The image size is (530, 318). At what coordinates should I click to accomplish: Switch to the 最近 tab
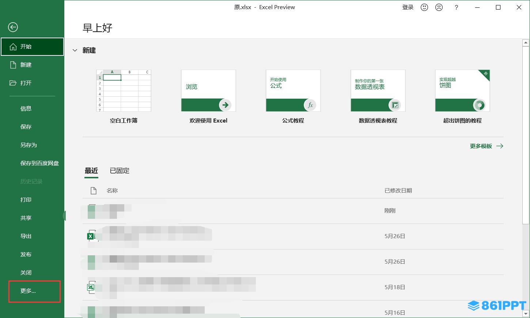pos(91,171)
